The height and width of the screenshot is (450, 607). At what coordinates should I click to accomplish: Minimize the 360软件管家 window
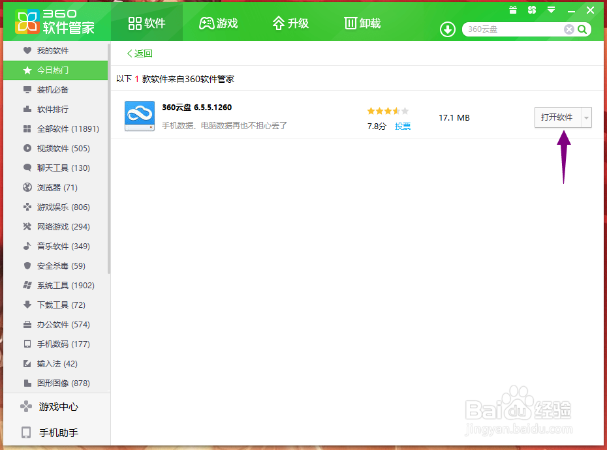[571, 11]
